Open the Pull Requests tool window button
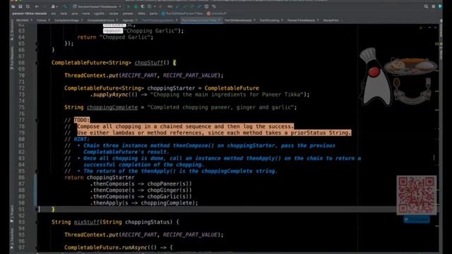Screen dimensions: 452x254 click(x=12, y=58)
